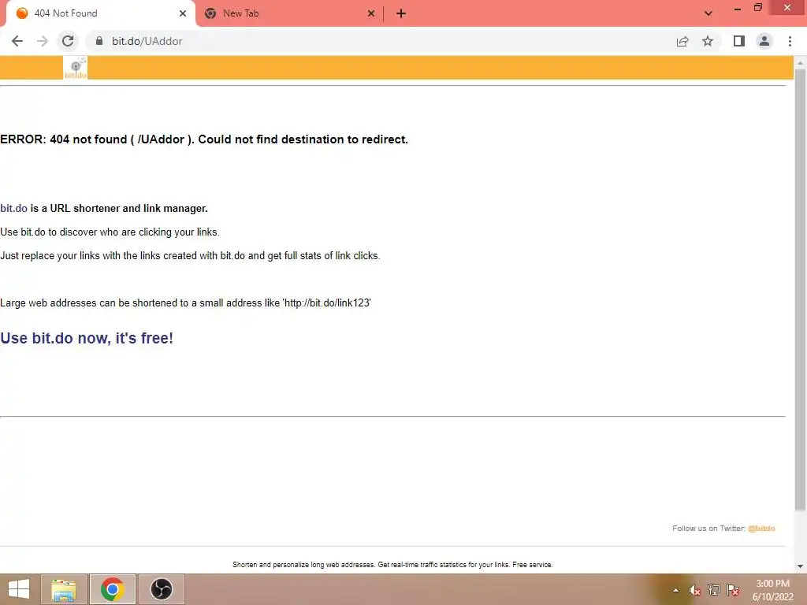This screenshot has width=807, height=605.
Task: Click 'Use bit.do now, it's free!' link
Action: tap(87, 338)
